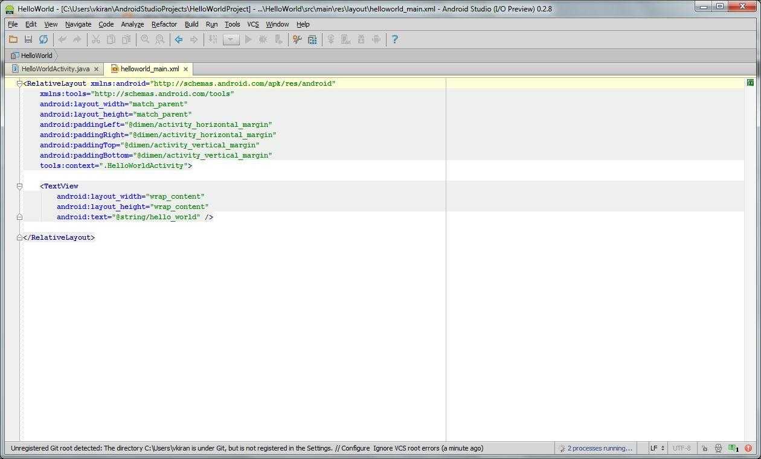Image resolution: width=761 pixels, height=459 pixels.
Task: Open Settings via wrench icon
Action: click(x=297, y=39)
